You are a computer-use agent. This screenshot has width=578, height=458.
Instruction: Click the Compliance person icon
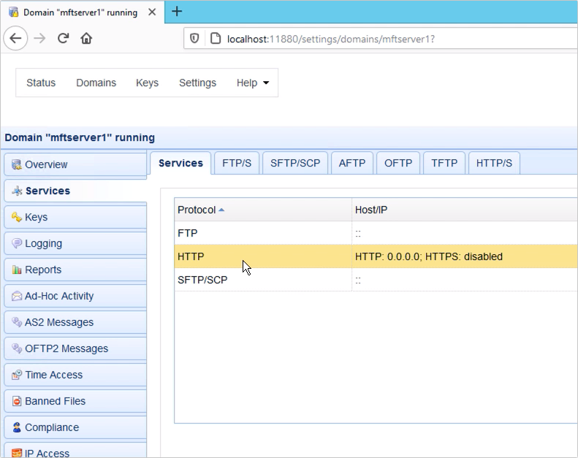17,427
